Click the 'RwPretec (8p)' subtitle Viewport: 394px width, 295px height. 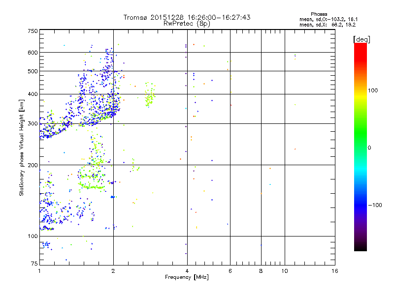pos(187,24)
